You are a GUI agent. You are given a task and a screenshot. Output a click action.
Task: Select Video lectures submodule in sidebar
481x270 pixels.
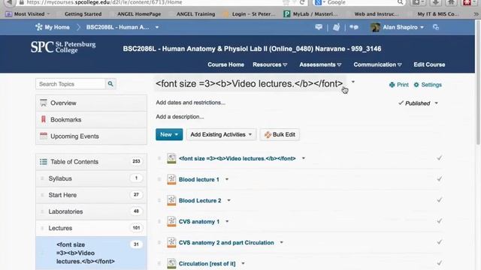pyautogui.click(x=91, y=253)
